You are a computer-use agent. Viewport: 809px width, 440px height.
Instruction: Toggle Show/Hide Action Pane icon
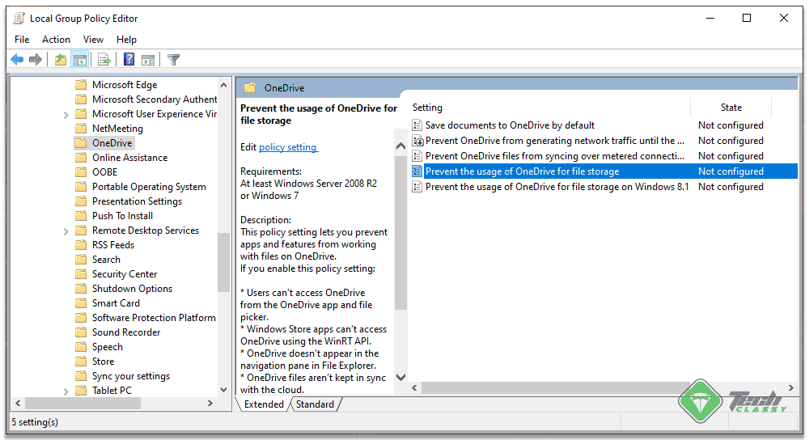(x=148, y=60)
